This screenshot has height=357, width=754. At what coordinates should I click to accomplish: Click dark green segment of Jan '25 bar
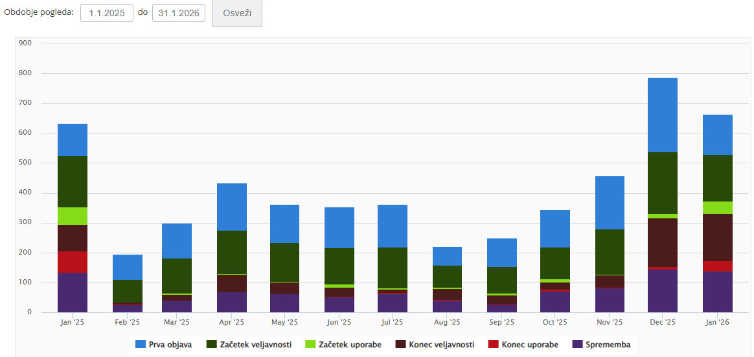[x=73, y=181]
